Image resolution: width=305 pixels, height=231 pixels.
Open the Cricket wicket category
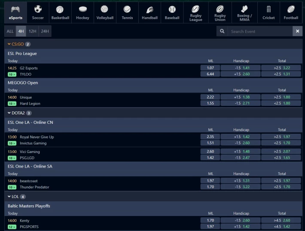pyautogui.click(x=268, y=12)
